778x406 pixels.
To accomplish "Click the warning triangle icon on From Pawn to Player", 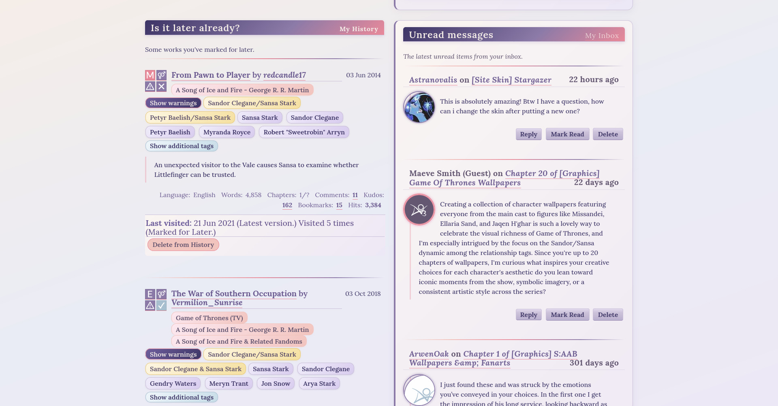I will [150, 86].
